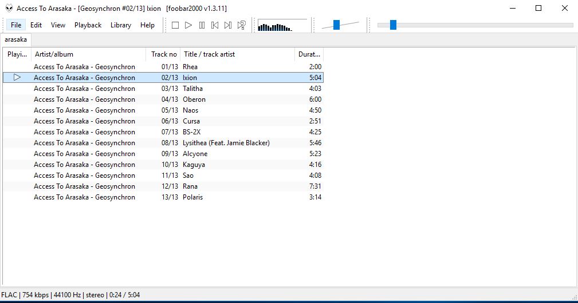Click the 7:31 duration value
Viewport: 578px width, 303px height.
tap(315, 186)
